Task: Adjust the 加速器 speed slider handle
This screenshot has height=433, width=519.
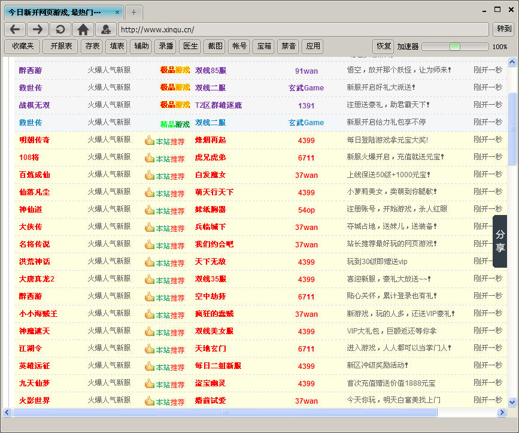Action: click(x=455, y=47)
